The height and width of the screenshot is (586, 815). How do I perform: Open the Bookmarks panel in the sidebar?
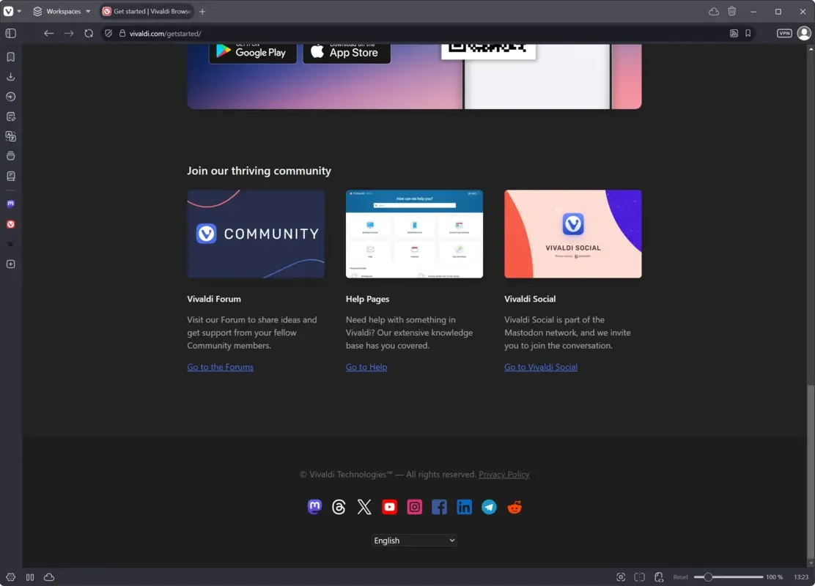point(10,56)
